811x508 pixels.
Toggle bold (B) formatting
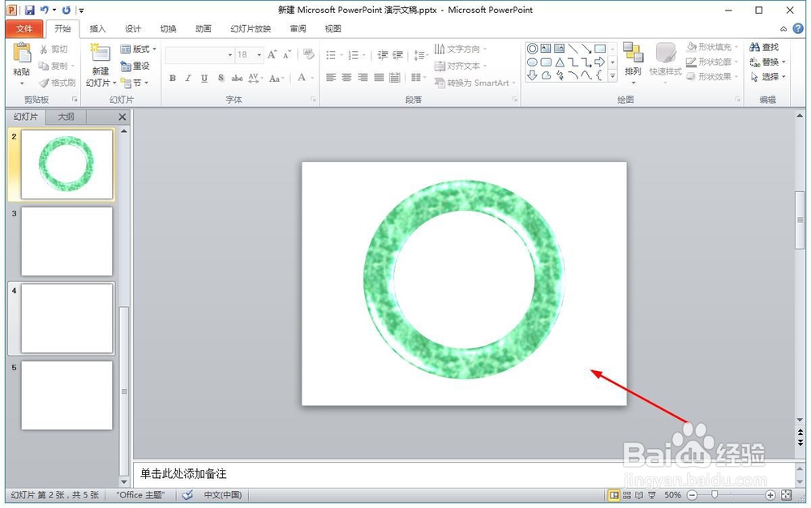click(x=172, y=79)
